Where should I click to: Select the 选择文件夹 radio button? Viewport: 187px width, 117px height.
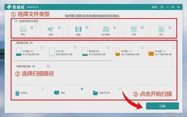pyautogui.click(x=121, y=89)
